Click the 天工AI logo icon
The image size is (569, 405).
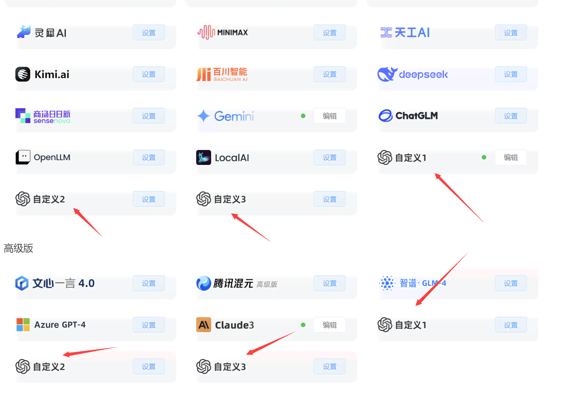[x=386, y=33]
